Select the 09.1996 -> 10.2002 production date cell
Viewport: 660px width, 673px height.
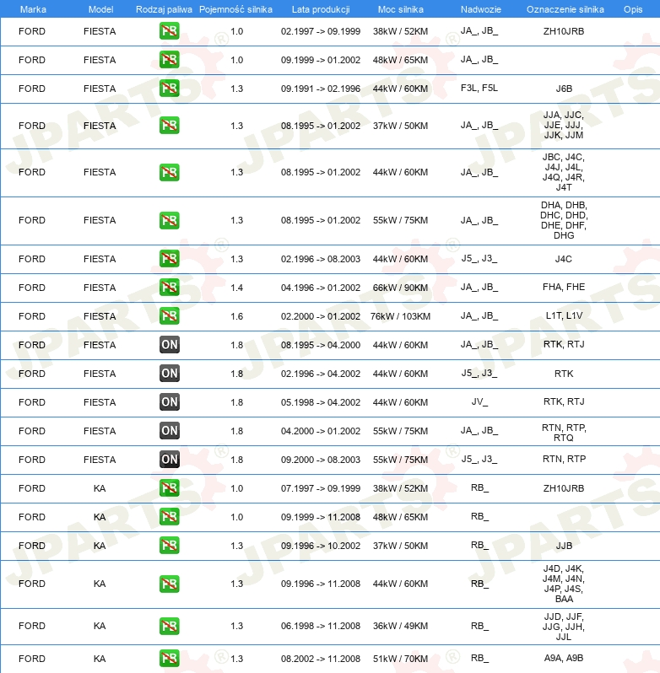click(x=321, y=546)
